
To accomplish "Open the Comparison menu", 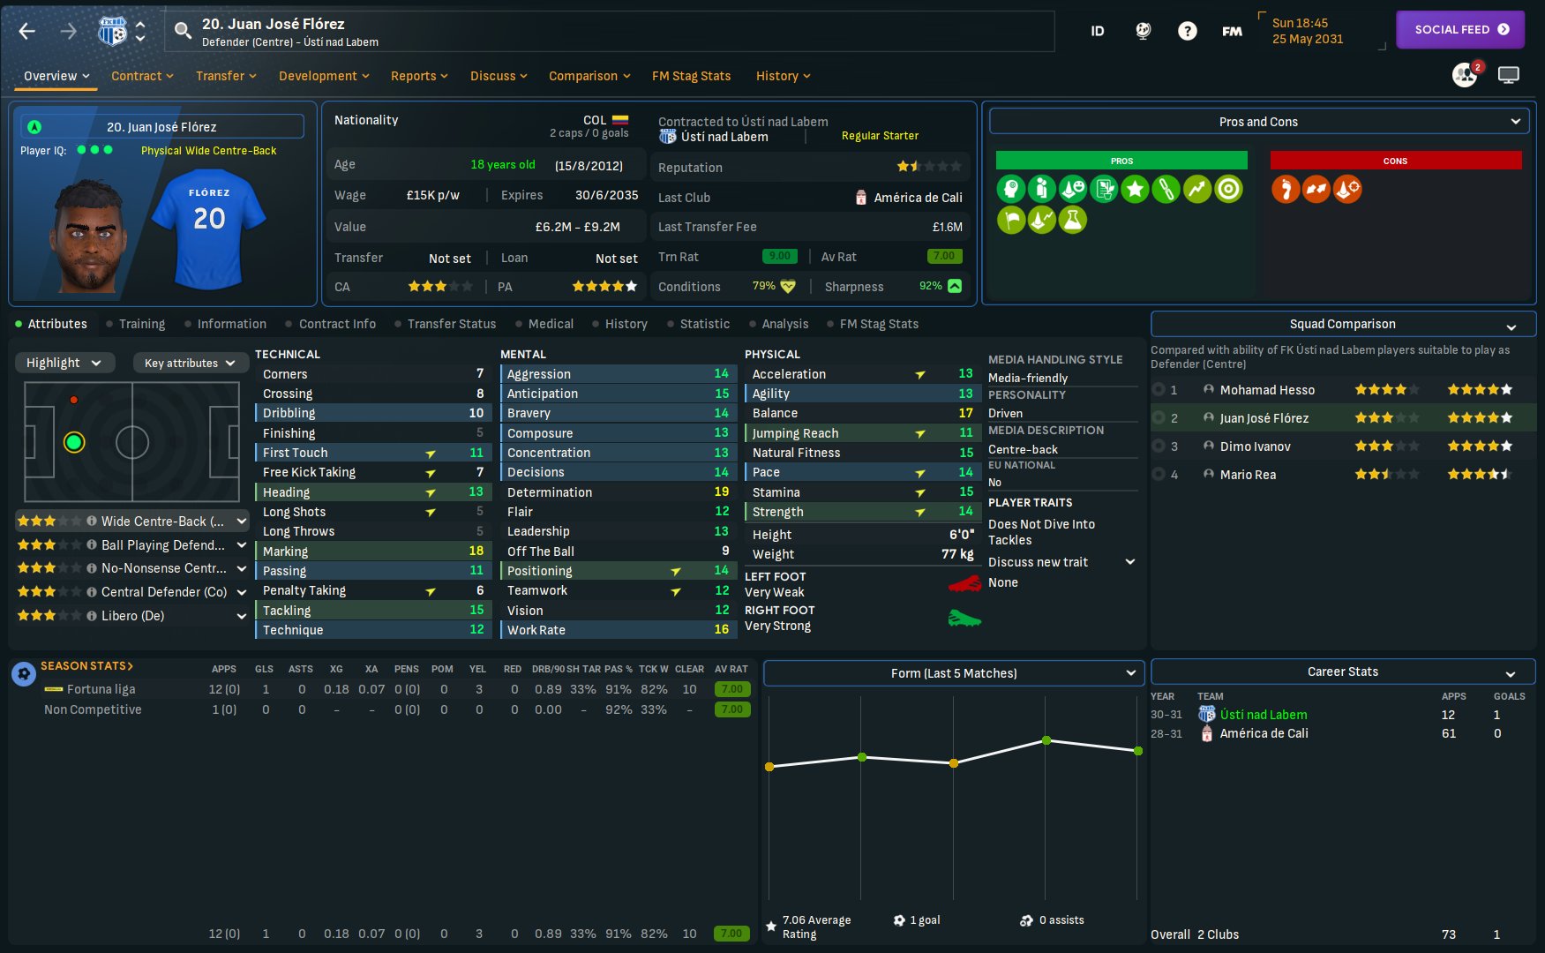I will coord(589,76).
